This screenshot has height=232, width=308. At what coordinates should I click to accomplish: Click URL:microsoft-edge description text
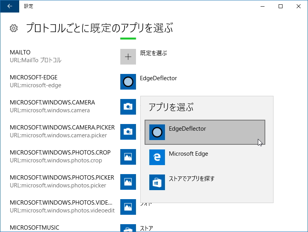coord(36,85)
